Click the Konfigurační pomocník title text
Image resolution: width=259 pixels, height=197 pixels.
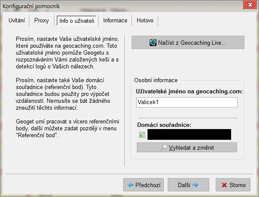(31, 6)
